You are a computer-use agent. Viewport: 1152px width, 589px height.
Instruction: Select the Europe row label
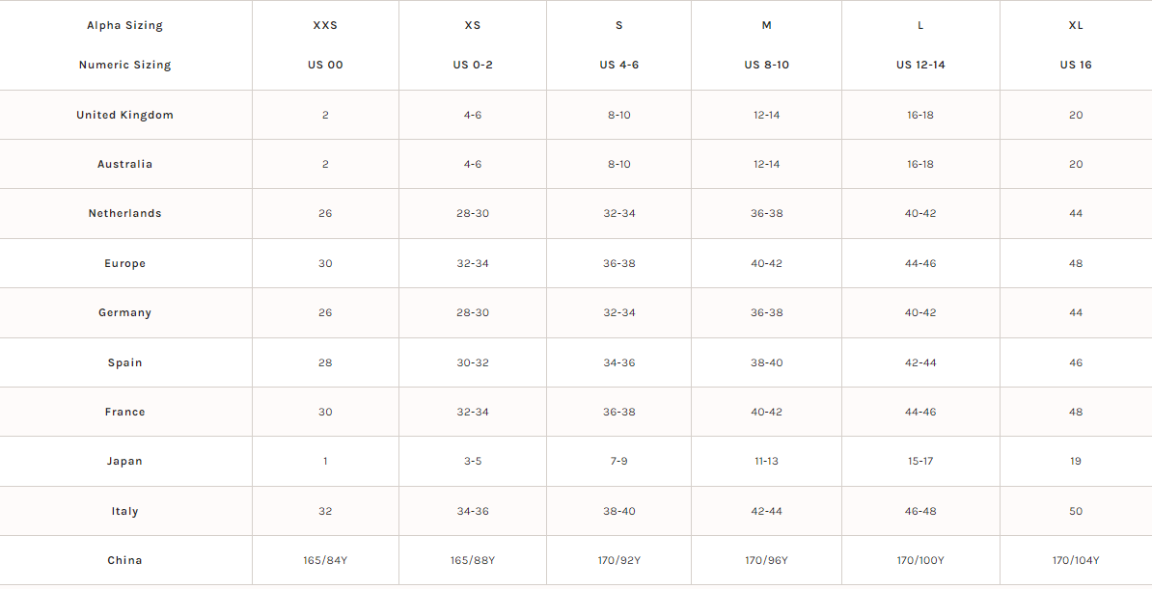click(x=125, y=263)
